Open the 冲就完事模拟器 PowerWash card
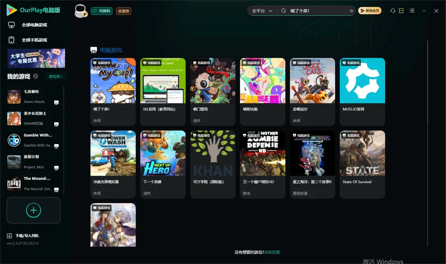The height and width of the screenshot is (264, 446). pos(113,165)
